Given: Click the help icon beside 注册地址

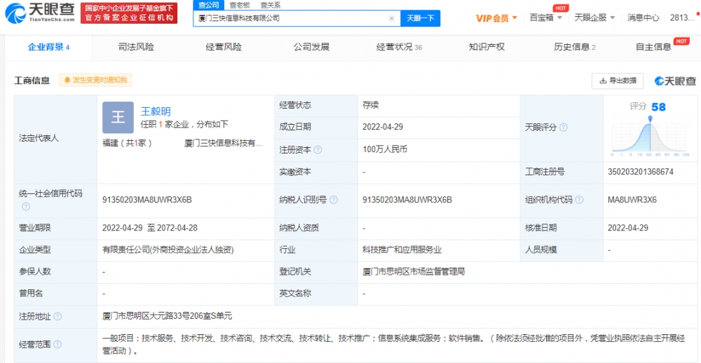Looking at the screenshot, I should (x=58, y=317).
